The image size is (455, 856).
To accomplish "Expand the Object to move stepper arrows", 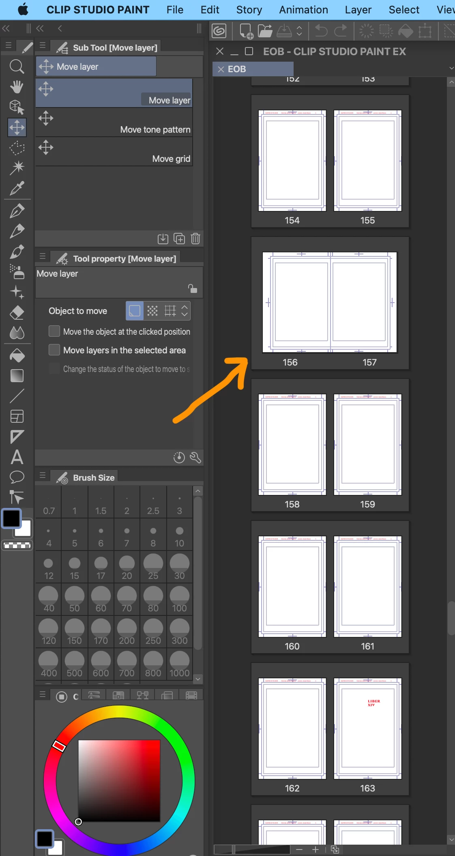I will [x=185, y=311].
